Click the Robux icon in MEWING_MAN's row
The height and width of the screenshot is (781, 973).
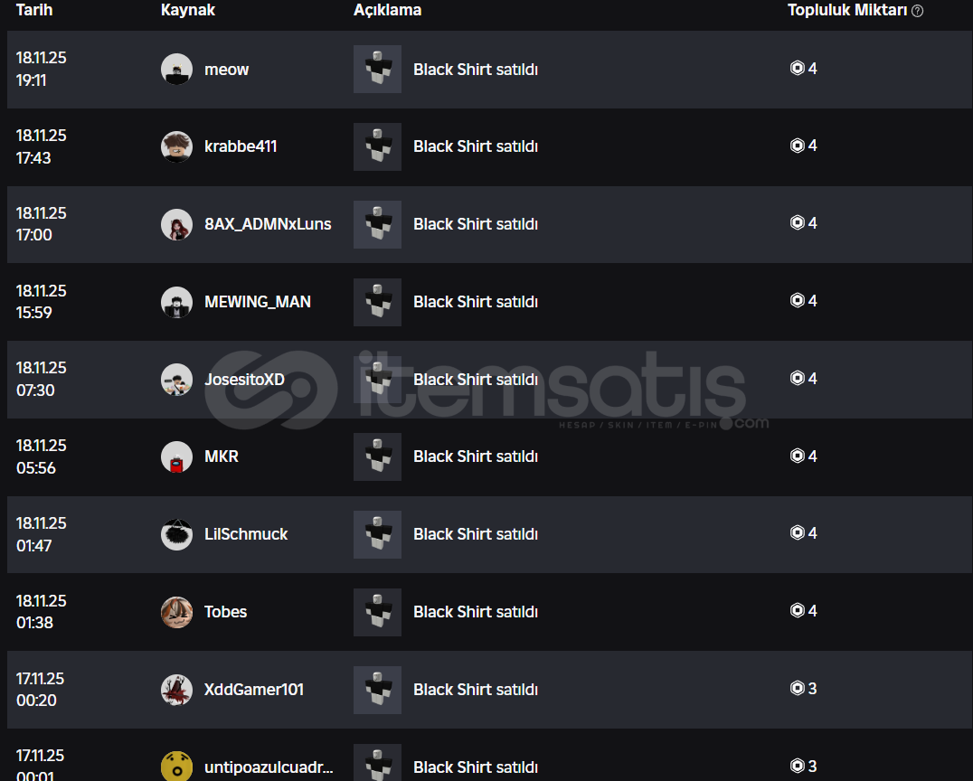[797, 301]
